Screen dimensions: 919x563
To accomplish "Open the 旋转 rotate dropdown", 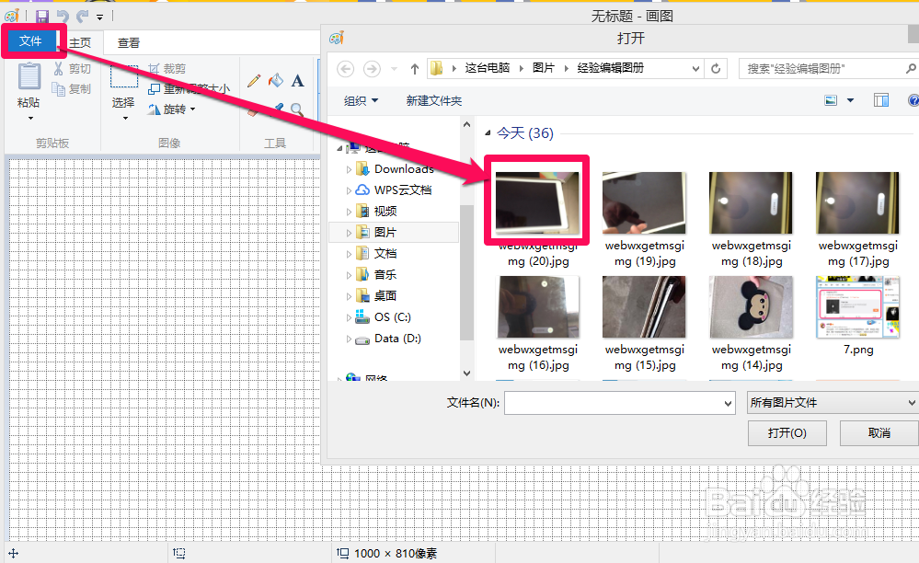I will point(171,109).
